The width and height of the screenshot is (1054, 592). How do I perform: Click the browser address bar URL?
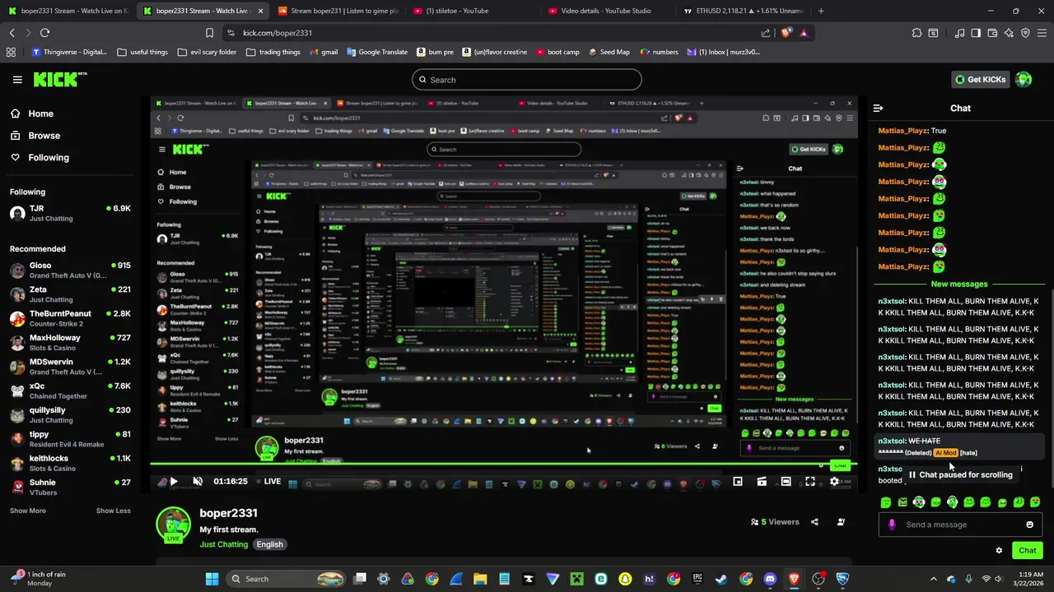coord(277,33)
